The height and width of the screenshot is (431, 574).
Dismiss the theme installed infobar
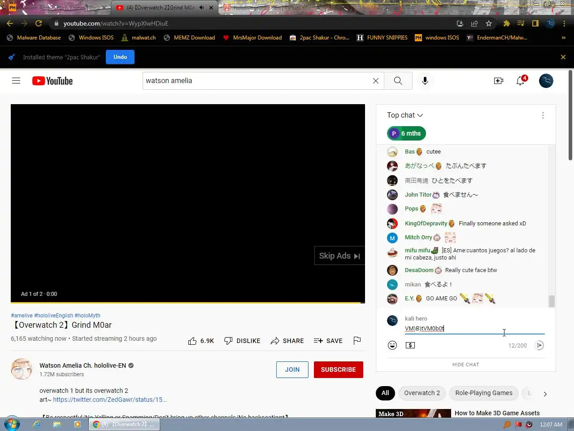(x=563, y=57)
